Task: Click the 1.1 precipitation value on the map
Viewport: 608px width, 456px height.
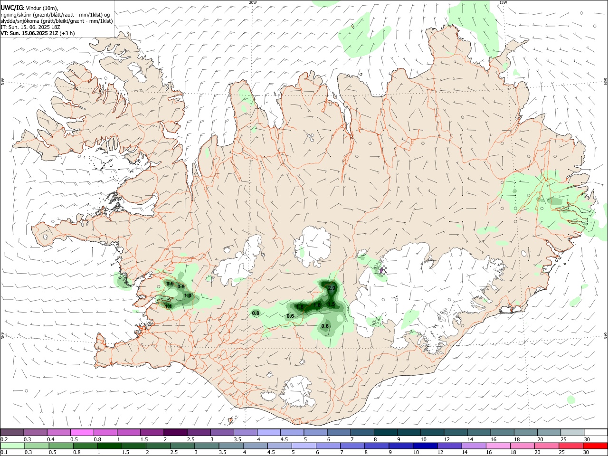Action: 168,306
